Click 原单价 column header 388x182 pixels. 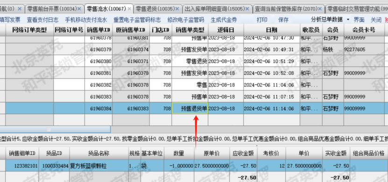pyautogui.click(x=212, y=154)
